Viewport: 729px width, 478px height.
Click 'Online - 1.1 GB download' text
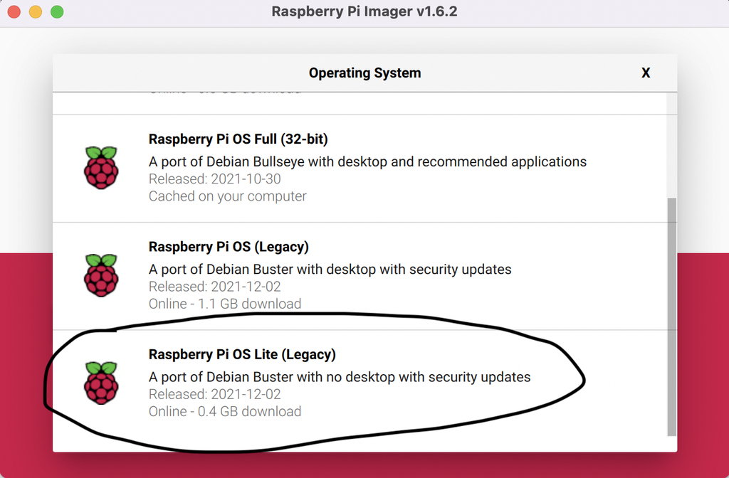pos(224,303)
